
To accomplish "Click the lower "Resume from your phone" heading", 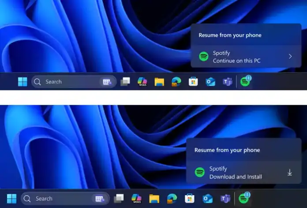I will coord(227,150).
